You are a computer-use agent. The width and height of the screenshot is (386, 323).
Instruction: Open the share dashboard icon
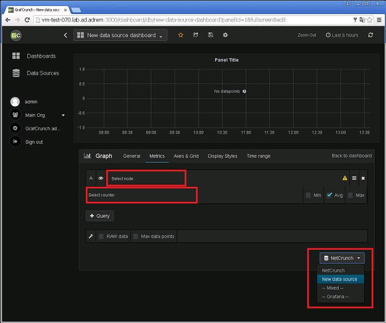[x=196, y=35]
